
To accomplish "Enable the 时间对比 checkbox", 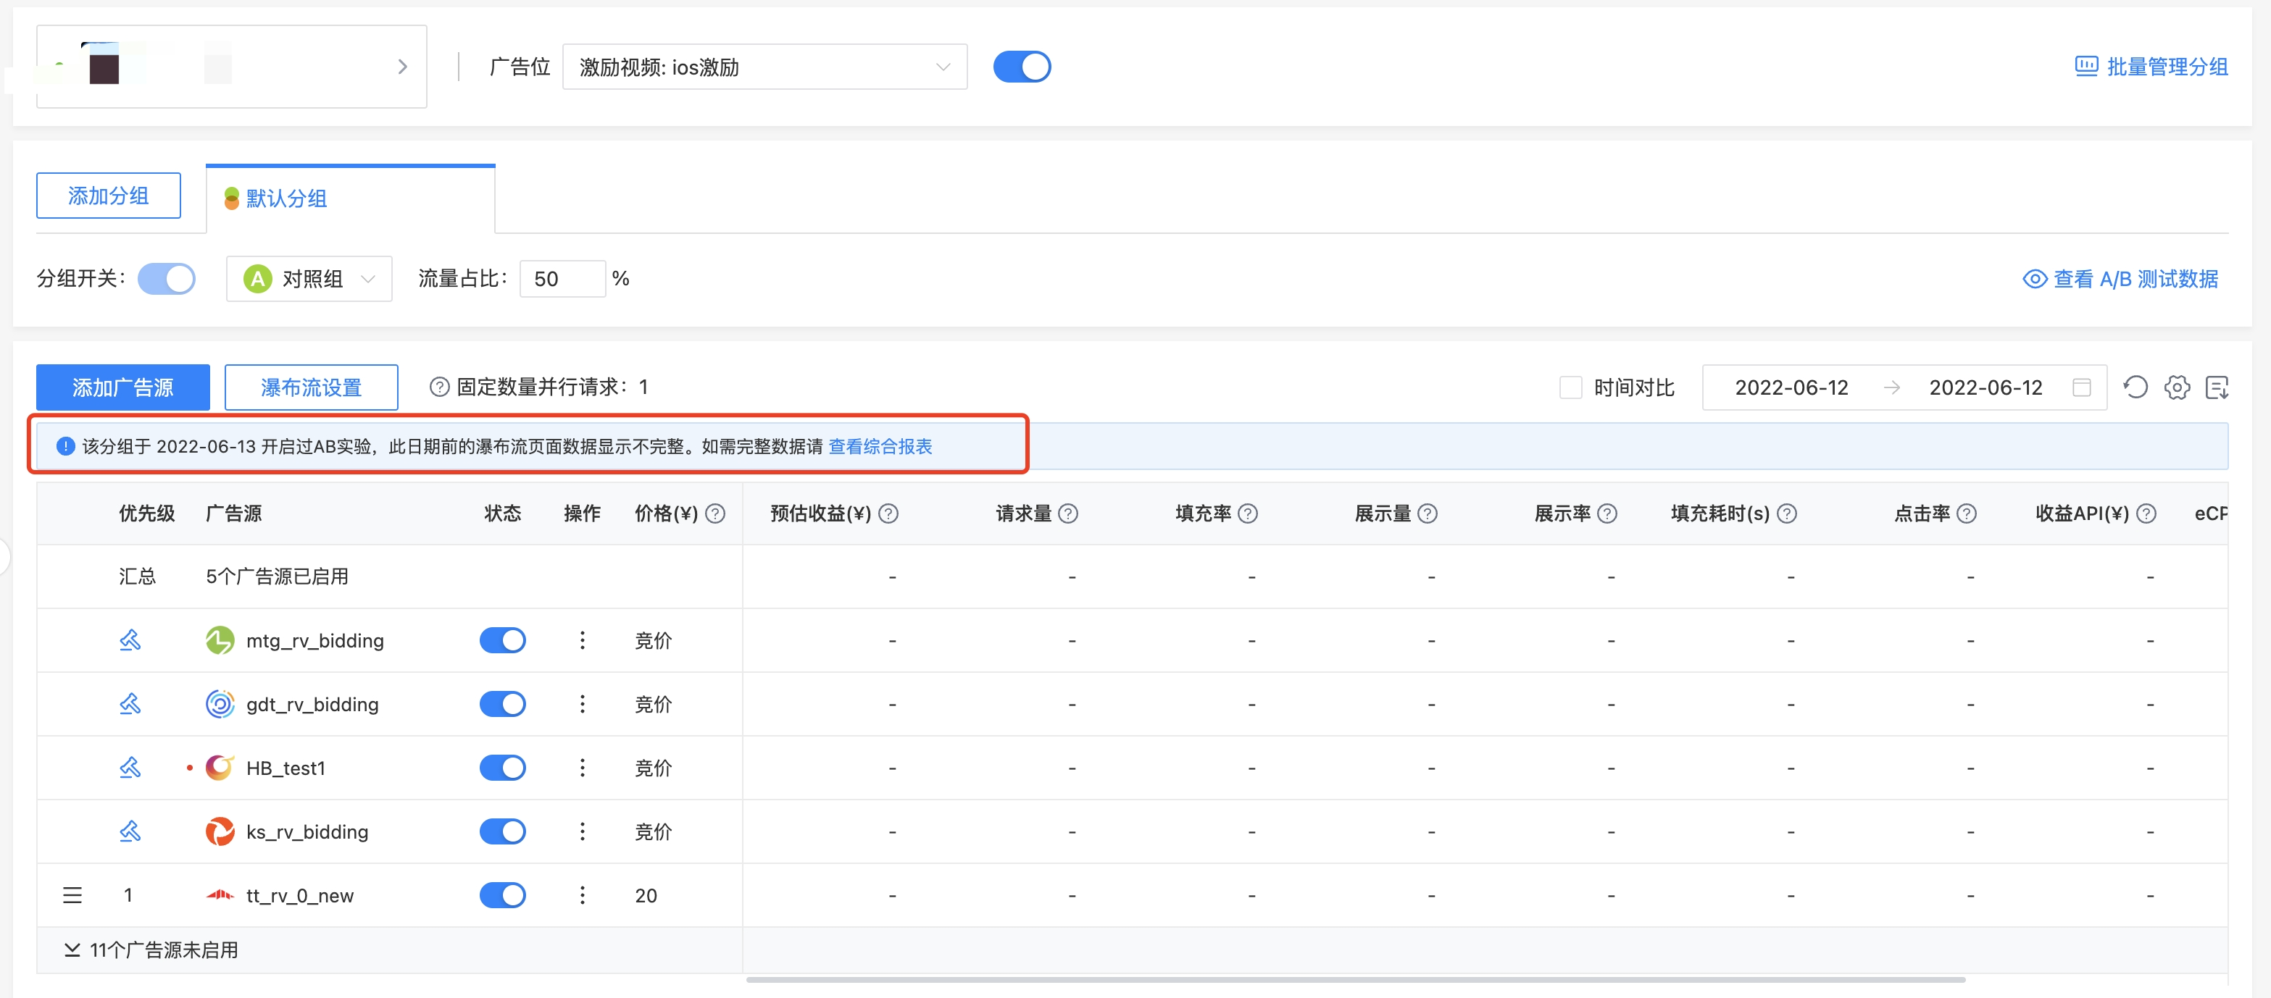I will [1571, 387].
